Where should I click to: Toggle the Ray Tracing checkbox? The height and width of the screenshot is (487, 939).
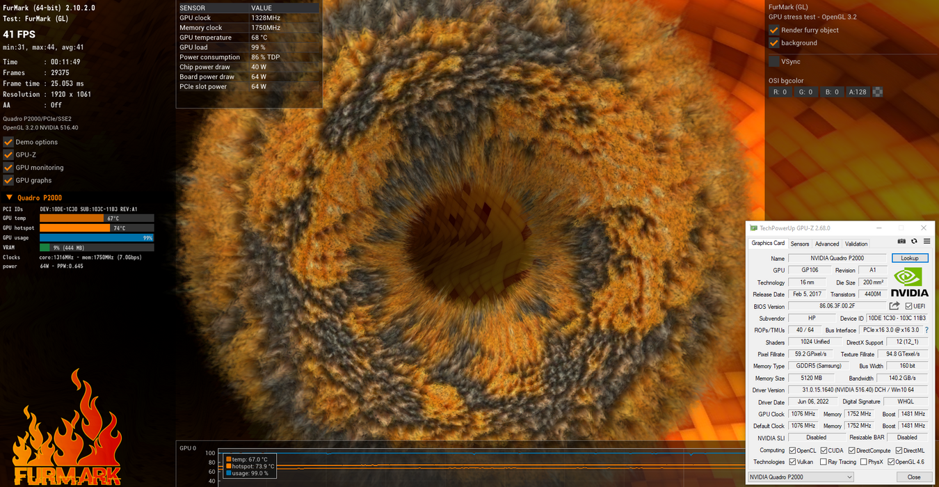pyautogui.click(x=824, y=462)
